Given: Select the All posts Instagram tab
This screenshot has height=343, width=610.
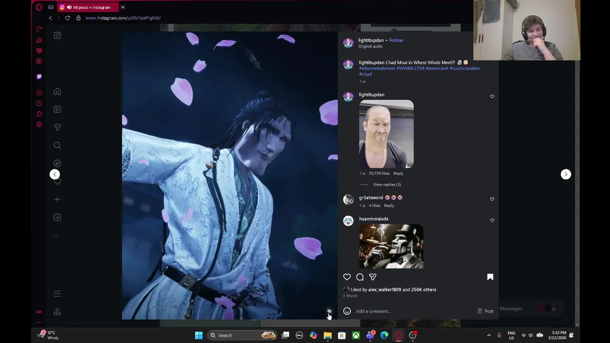Looking at the screenshot, I should tap(87, 7).
